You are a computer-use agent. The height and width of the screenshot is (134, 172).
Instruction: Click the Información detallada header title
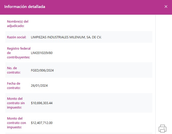tap(25, 7)
